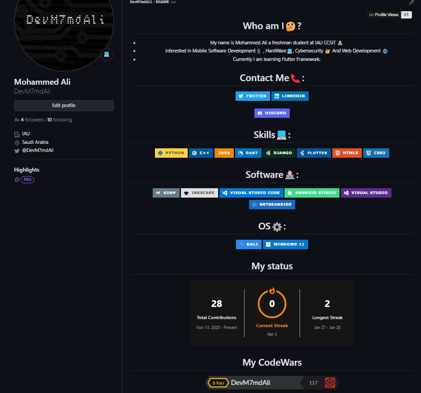The height and width of the screenshot is (393, 421).
Task: Click the NetBeansIDE badge
Action: pyautogui.click(x=272, y=204)
